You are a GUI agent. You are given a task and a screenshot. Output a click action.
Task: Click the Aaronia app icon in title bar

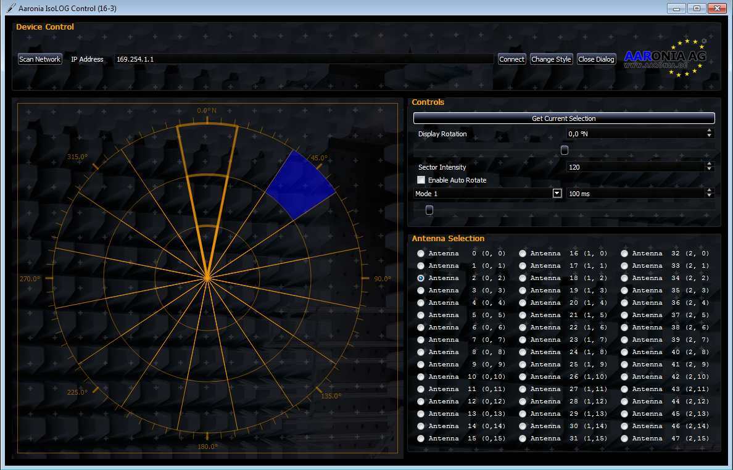pyautogui.click(x=10, y=8)
